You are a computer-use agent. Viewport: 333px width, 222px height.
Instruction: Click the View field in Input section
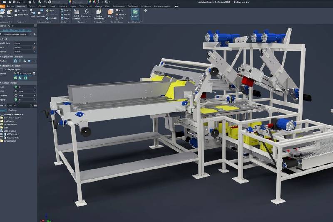click(x=22, y=47)
